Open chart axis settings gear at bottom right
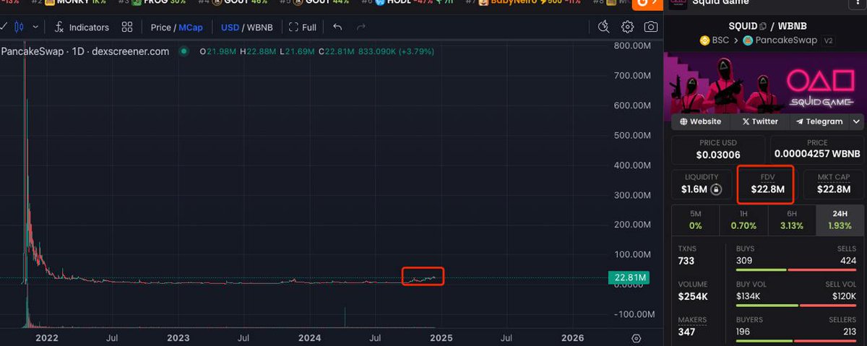The height and width of the screenshot is (346, 867). coord(636,338)
